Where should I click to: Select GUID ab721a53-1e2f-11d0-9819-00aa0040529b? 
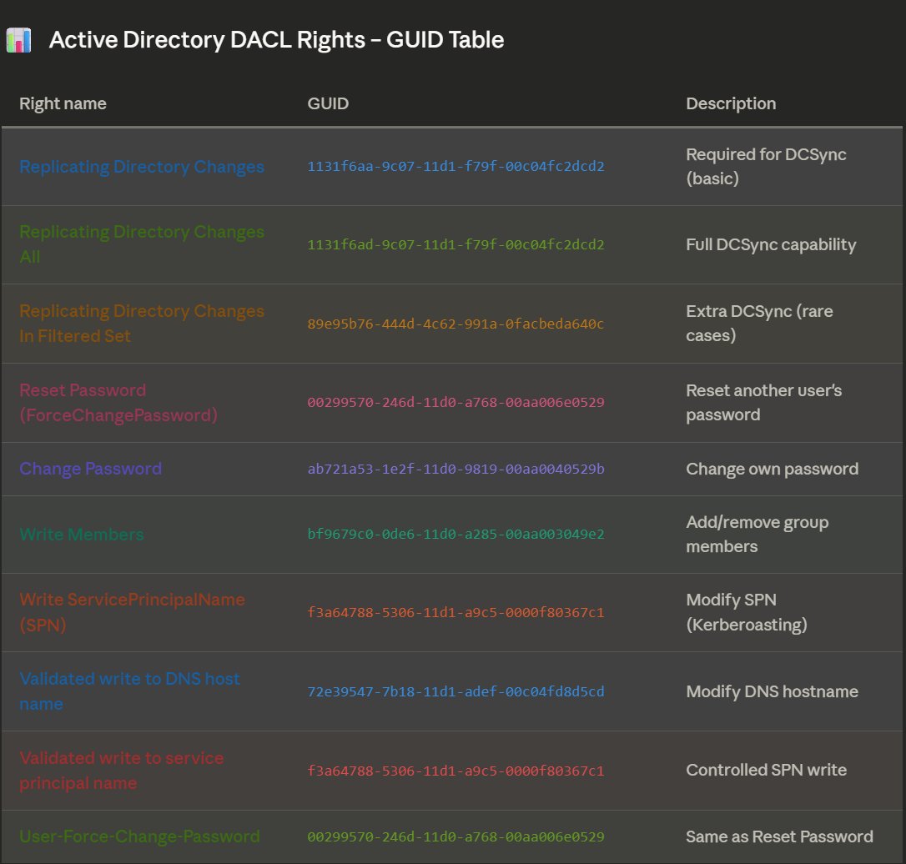tap(456, 469)
